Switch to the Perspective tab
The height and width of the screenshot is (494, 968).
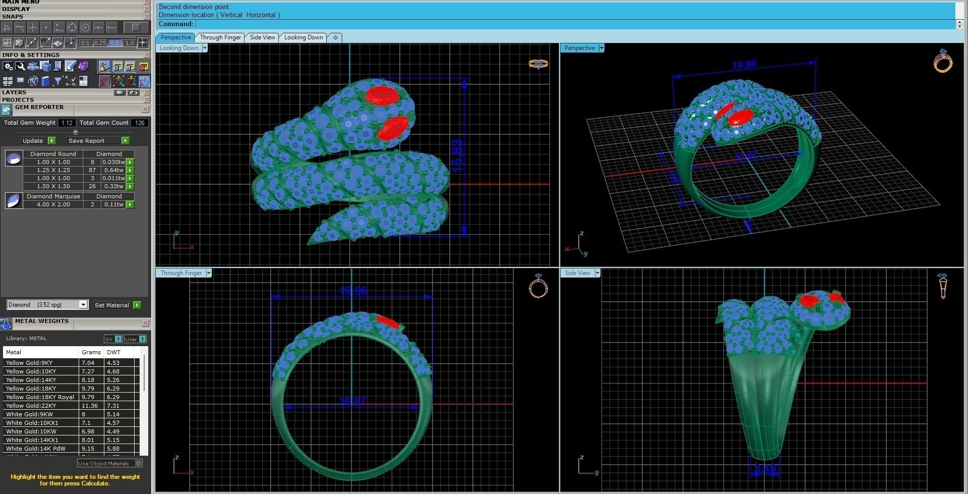(x=175, y=37)
